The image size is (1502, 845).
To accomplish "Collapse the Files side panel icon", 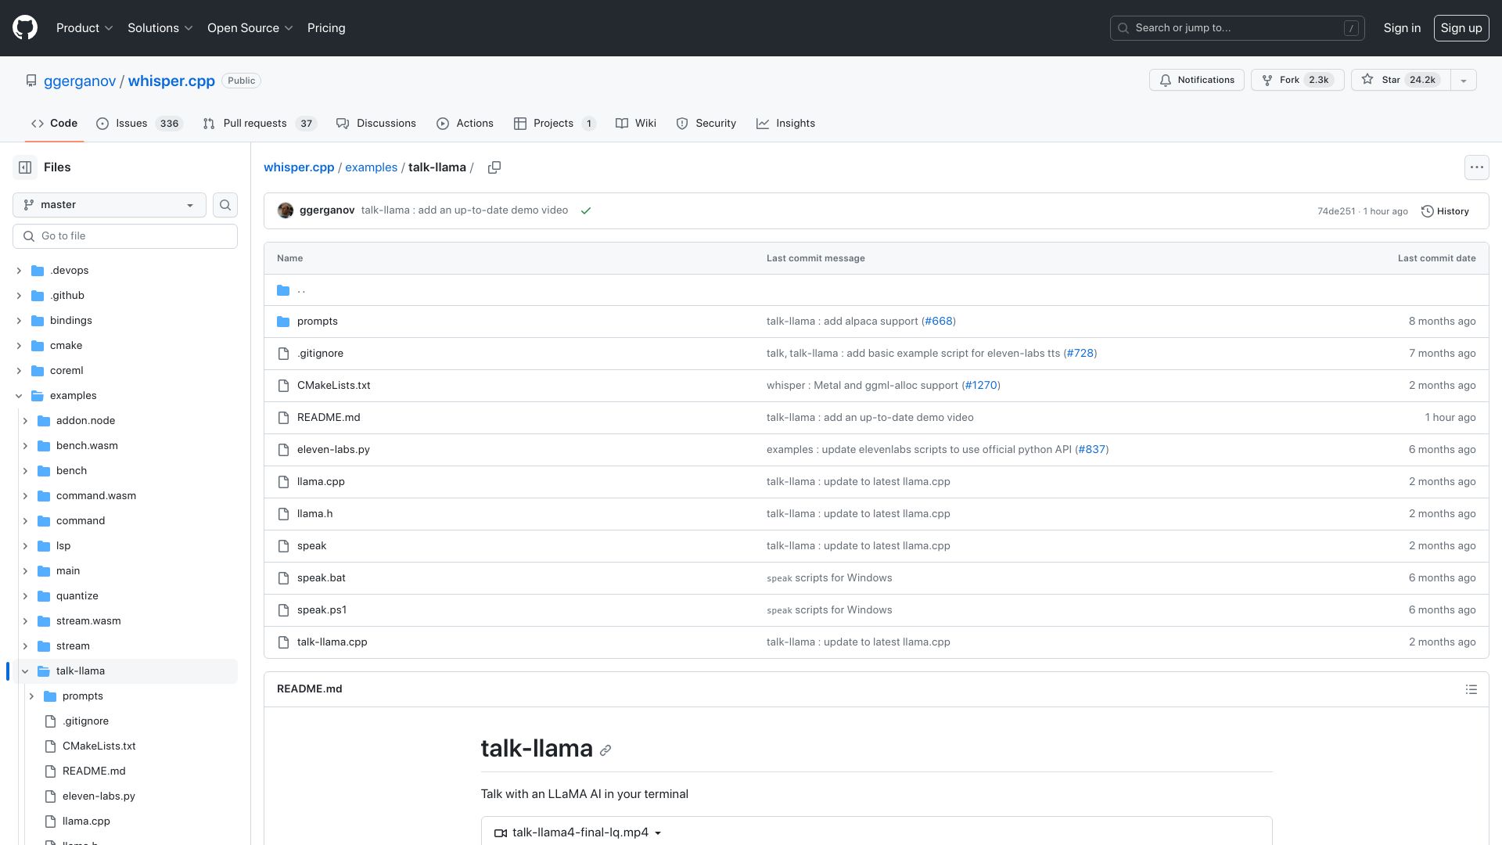I will pyautogui.click(x=25, y=167).
